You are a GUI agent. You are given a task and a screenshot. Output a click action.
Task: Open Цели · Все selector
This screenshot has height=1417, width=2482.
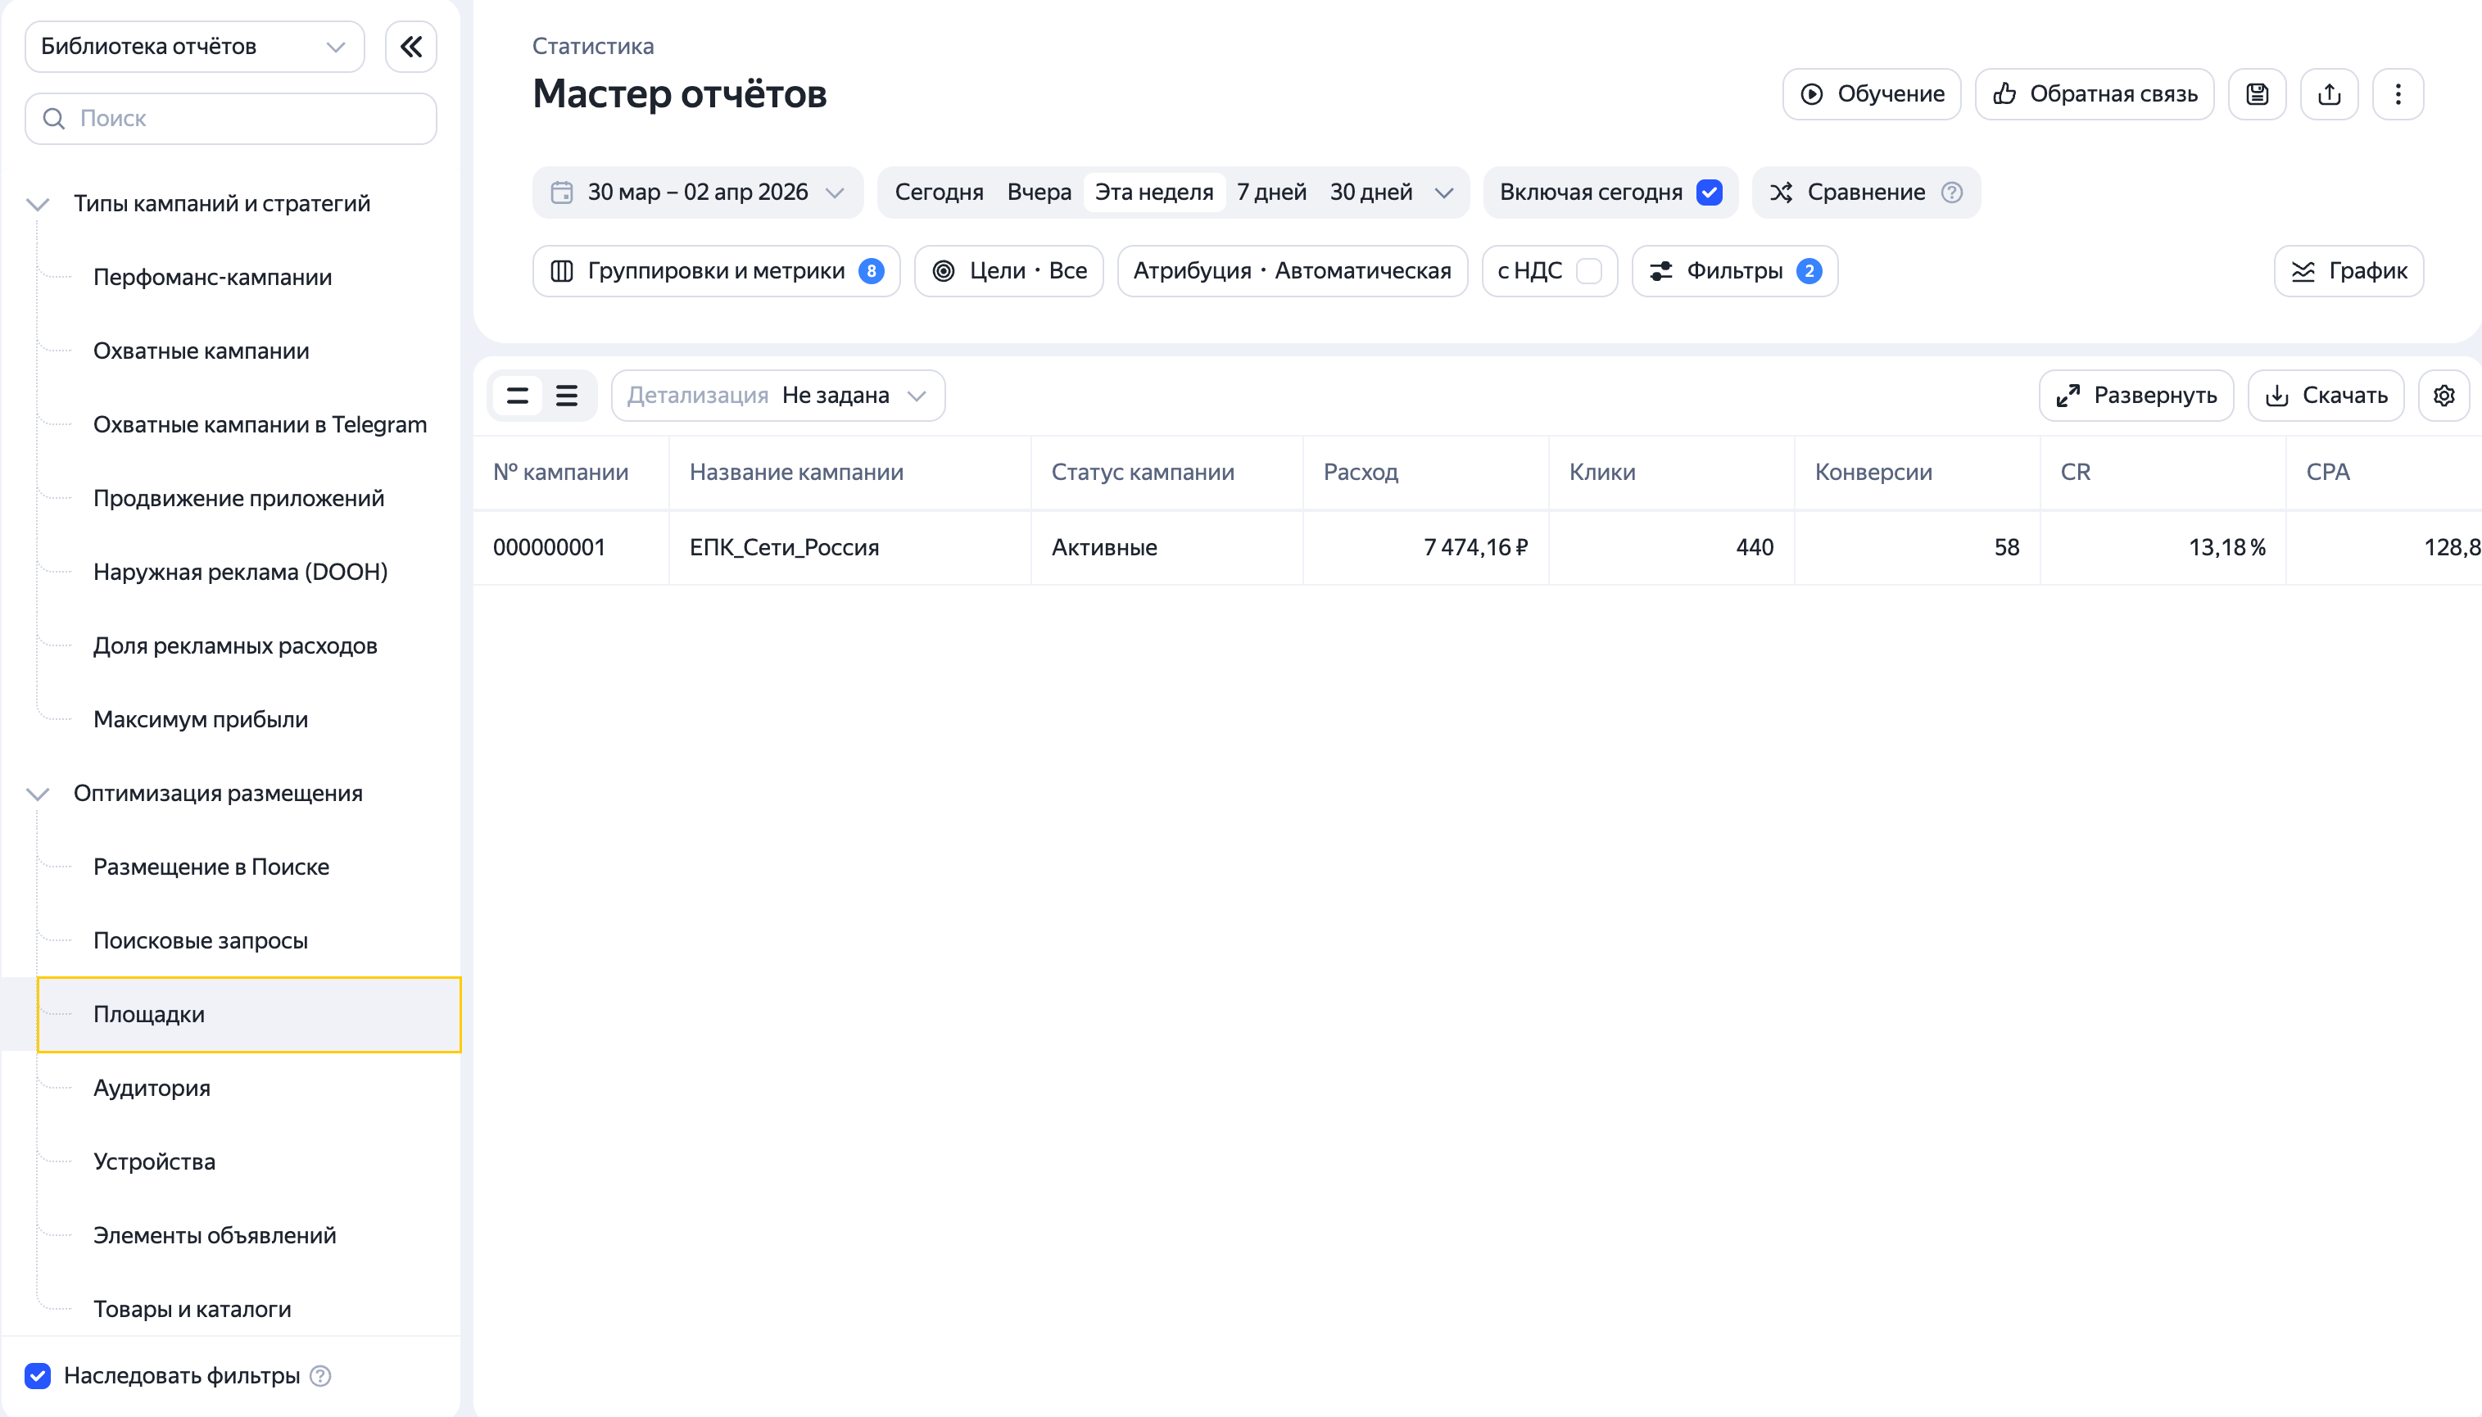(x=1008, y=270)
